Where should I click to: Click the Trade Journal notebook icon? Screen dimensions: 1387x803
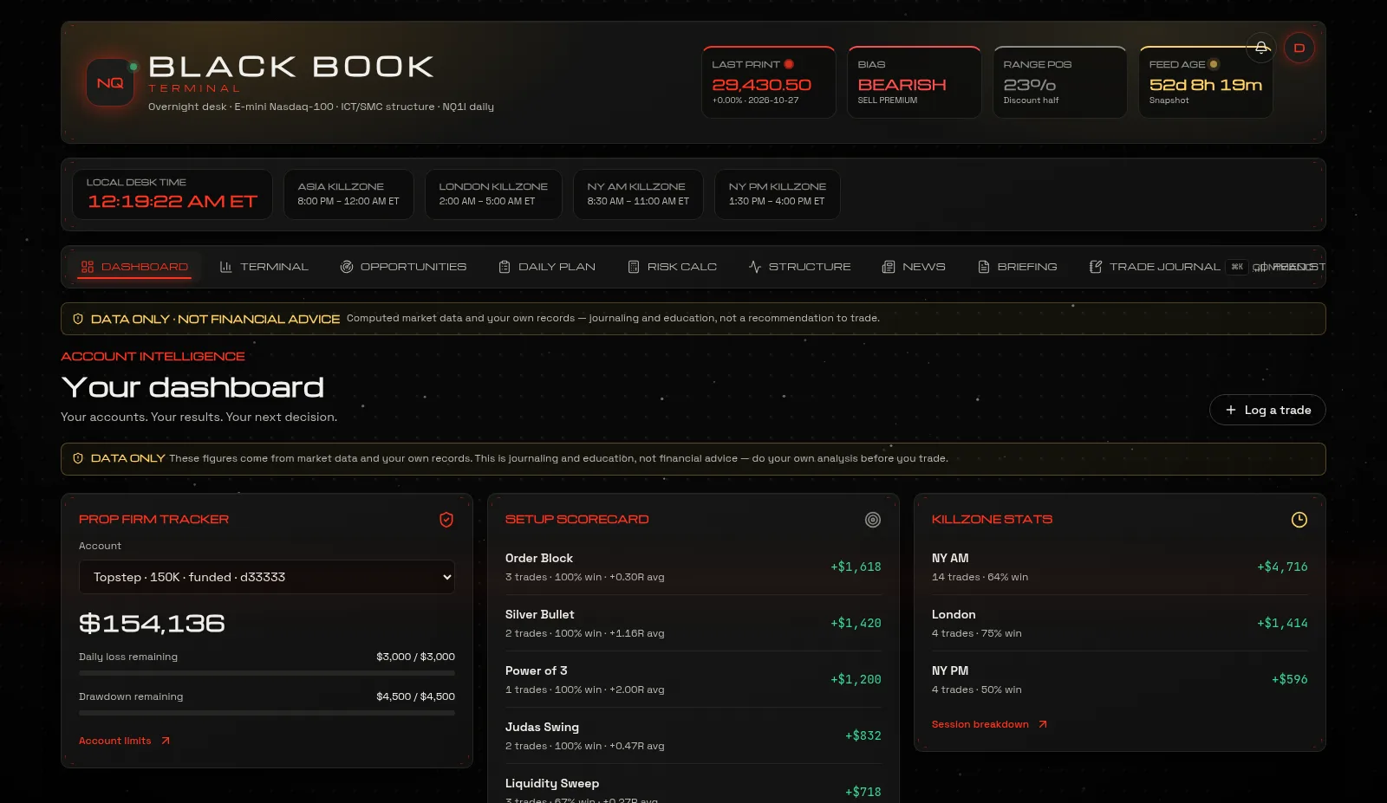[1096, 267]
